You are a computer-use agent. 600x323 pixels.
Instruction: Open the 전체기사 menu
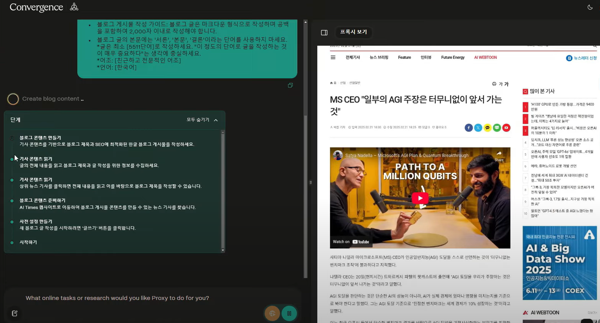pyautogui.click(x=353, y=58)
